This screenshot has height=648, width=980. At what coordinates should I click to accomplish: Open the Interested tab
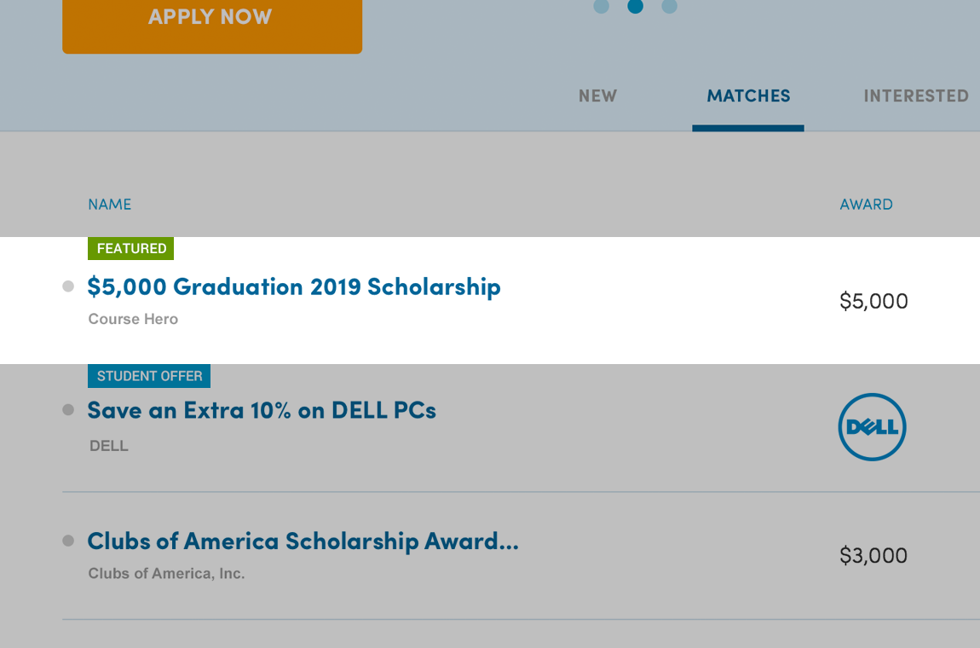click(x=916, y=95)
